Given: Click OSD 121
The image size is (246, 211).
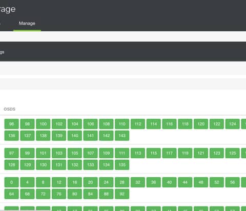Looking at the screenshot, I should pos(201,153).
